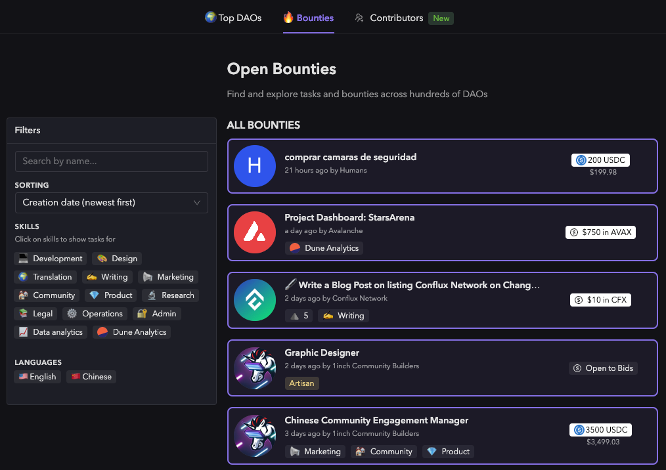
Task: Click the Conflux Network logo avatar
Action: click(254, 300)
